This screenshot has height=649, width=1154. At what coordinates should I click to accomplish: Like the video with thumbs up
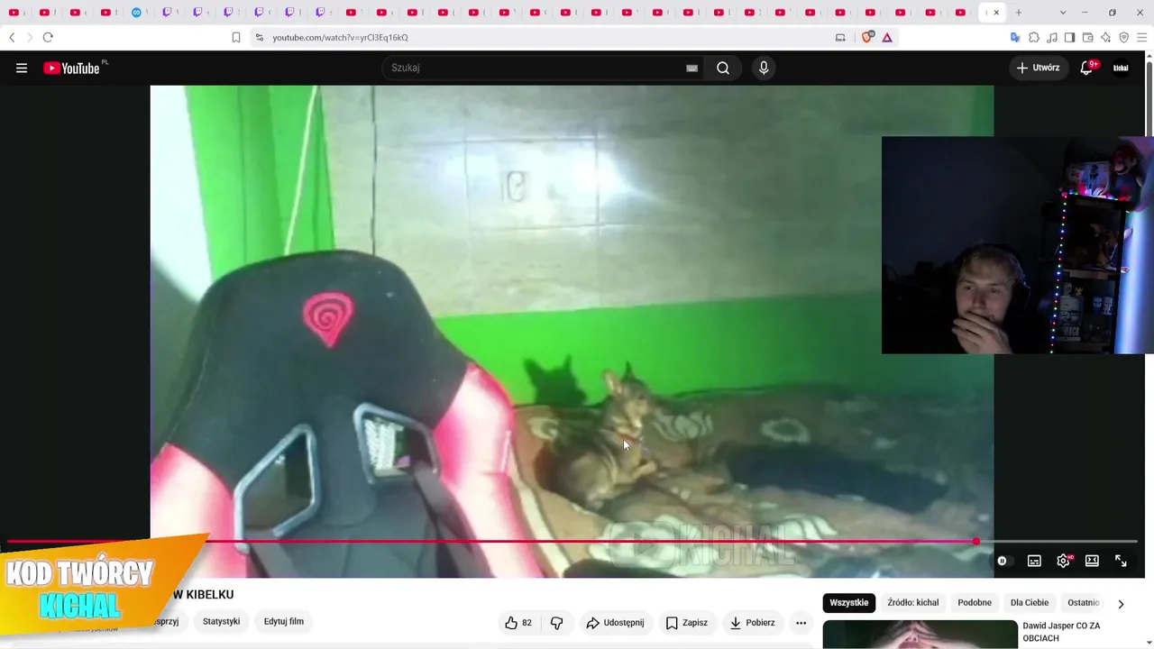tap(517, 623)
